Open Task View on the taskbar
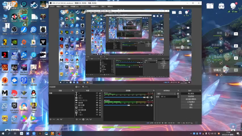The image size is (242, 136). coord(15,134)
